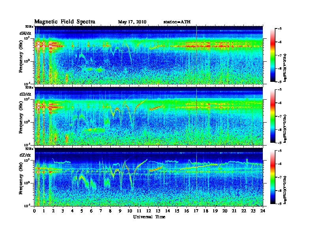Click hour "5" on the time axis

[x=82, y=211]
